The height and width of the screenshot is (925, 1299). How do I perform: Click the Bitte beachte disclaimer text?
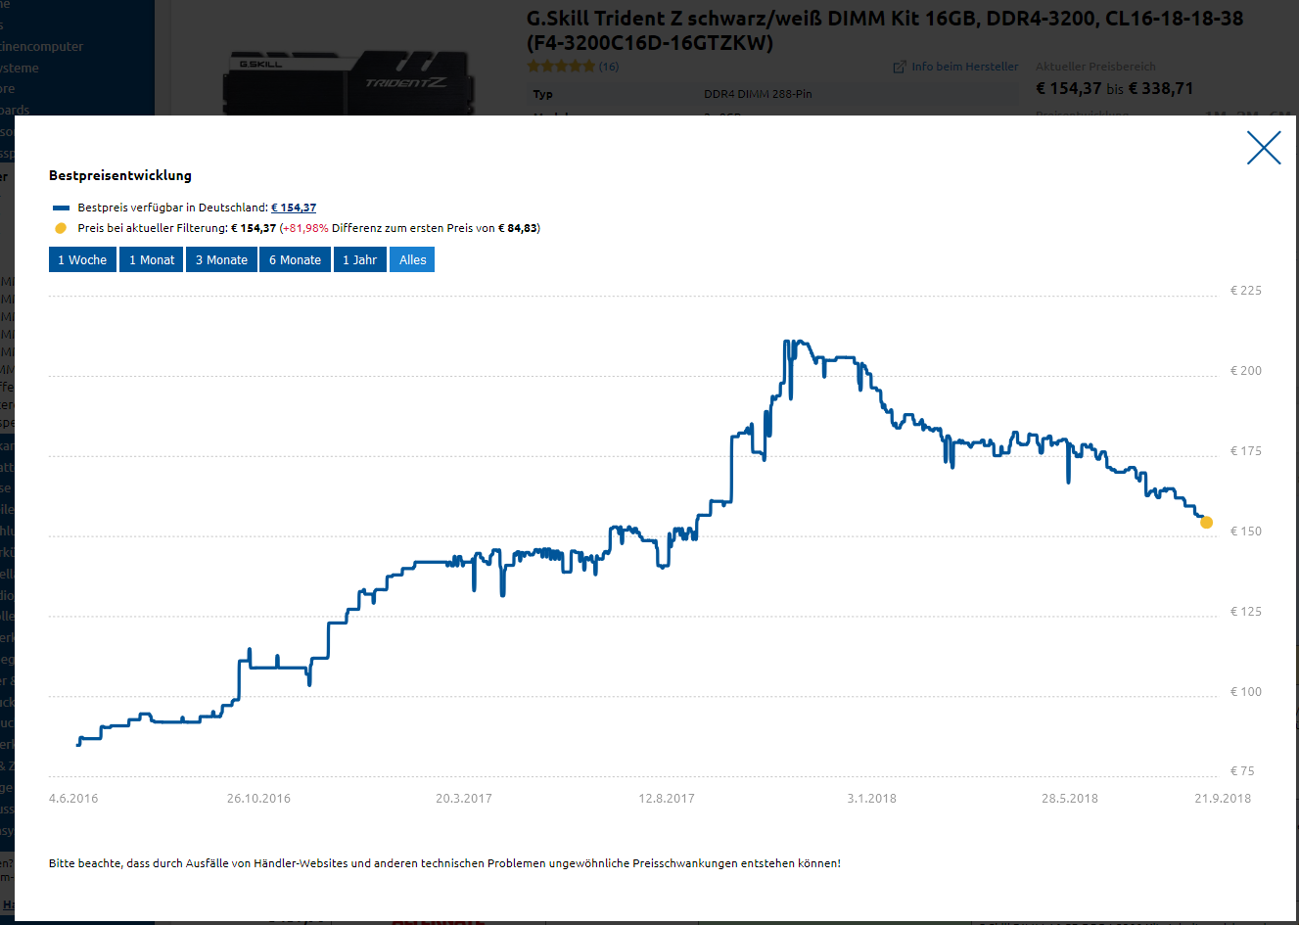point(444,863)
